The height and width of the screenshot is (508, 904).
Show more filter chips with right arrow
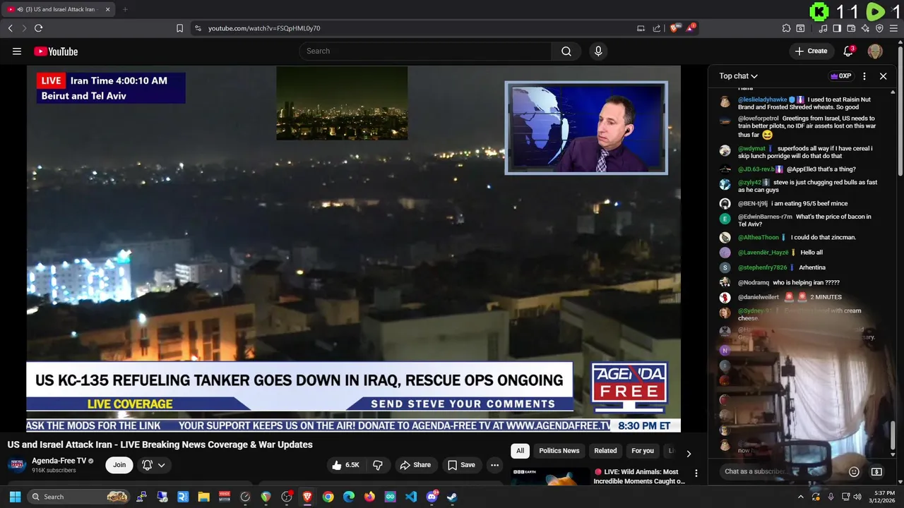click(x=689, y=454)
